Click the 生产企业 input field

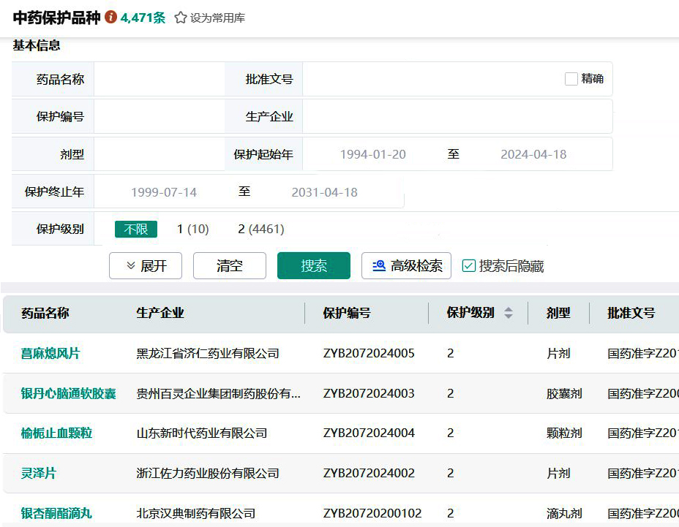[x=457, y=116]
